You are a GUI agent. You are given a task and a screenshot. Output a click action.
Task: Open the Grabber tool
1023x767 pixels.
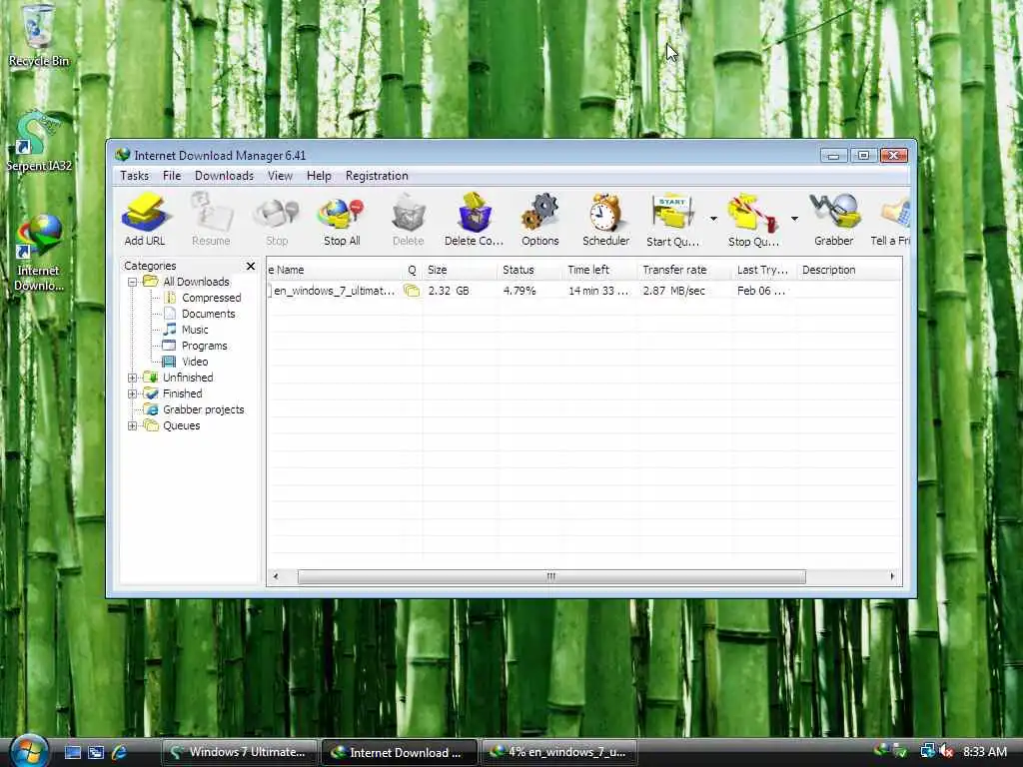[834, 220]
